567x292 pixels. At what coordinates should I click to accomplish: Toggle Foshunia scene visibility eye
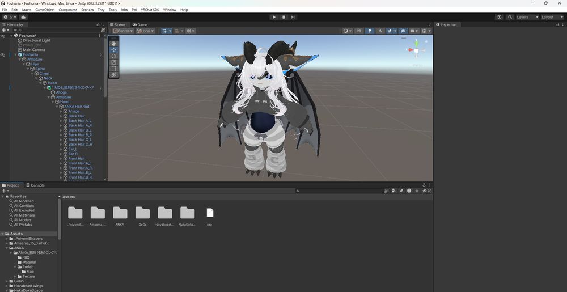click(2, 54)
